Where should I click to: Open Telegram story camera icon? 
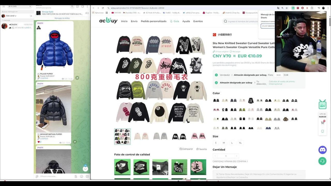click(x=87, y=176)
